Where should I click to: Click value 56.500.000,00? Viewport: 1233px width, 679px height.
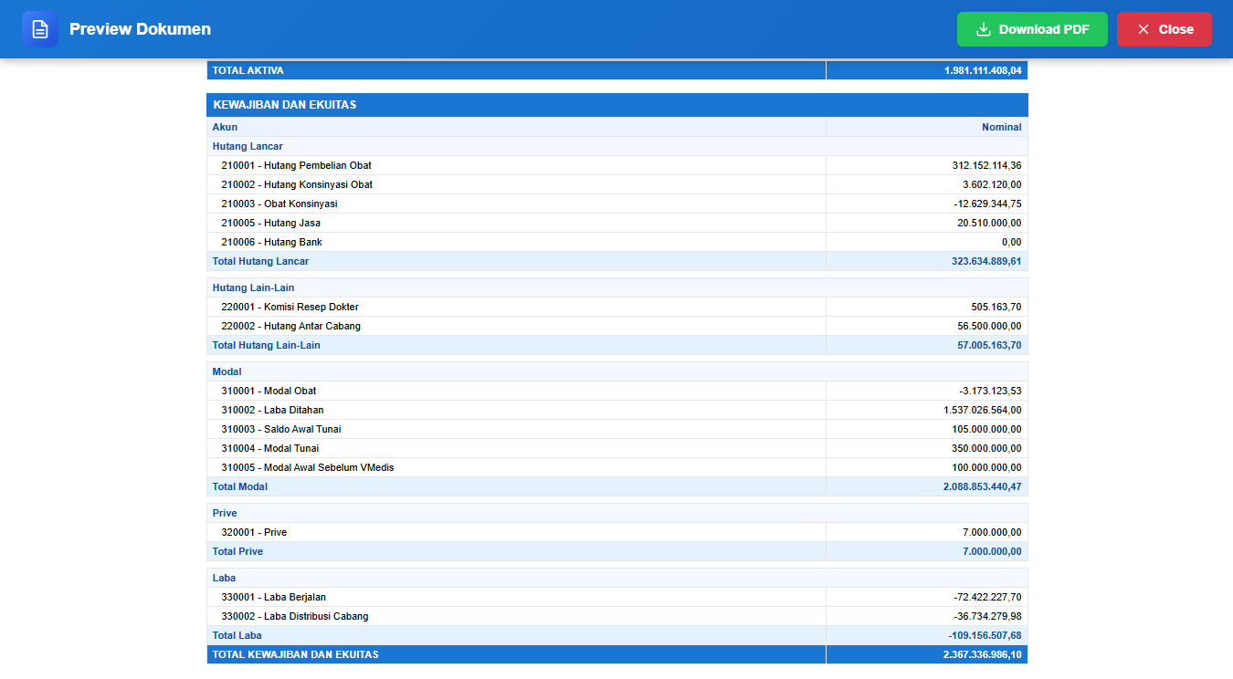989,326
